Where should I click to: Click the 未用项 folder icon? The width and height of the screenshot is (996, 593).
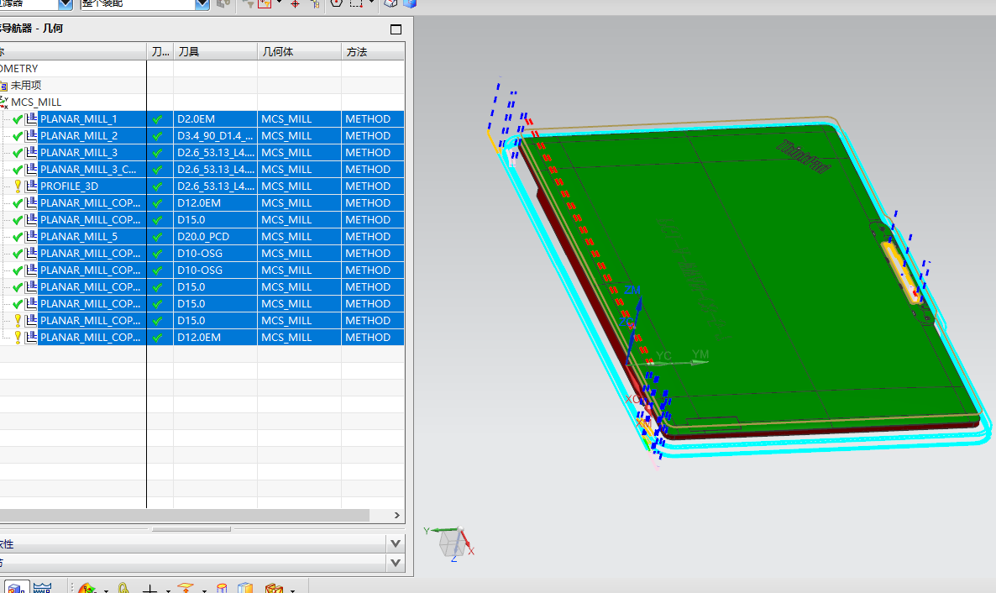pyautogui.click(x=3, y=85)
